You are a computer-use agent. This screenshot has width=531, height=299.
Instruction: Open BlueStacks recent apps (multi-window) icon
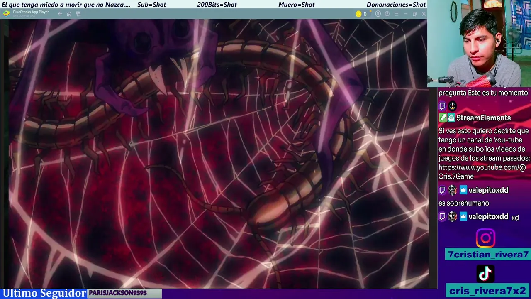click(x=78, y=14)
